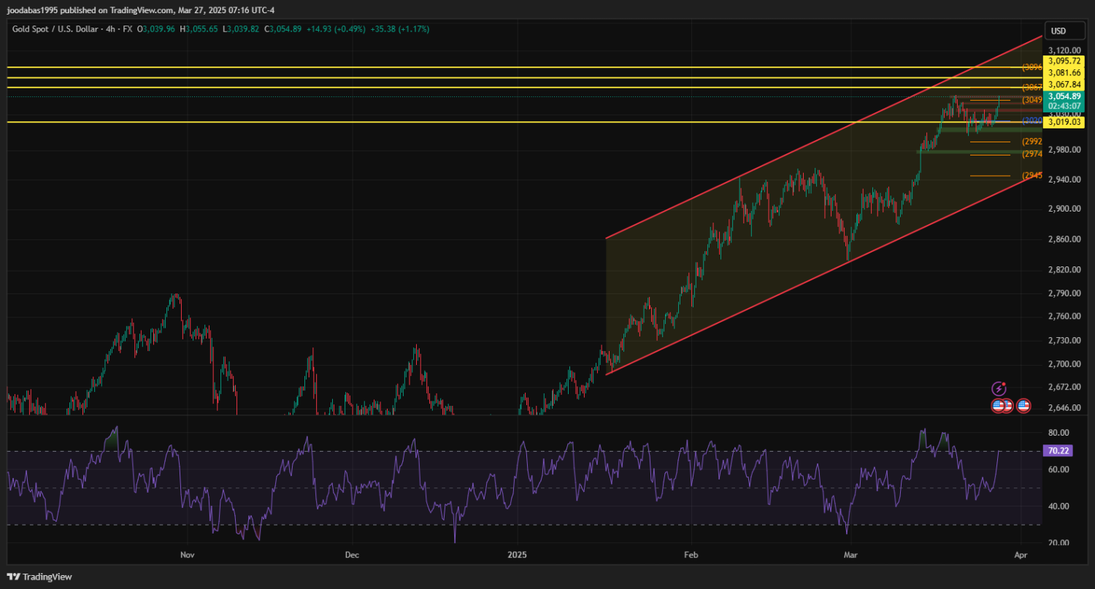
Task: Click the rightmost US flag event icon
Action: [1023, 406]
